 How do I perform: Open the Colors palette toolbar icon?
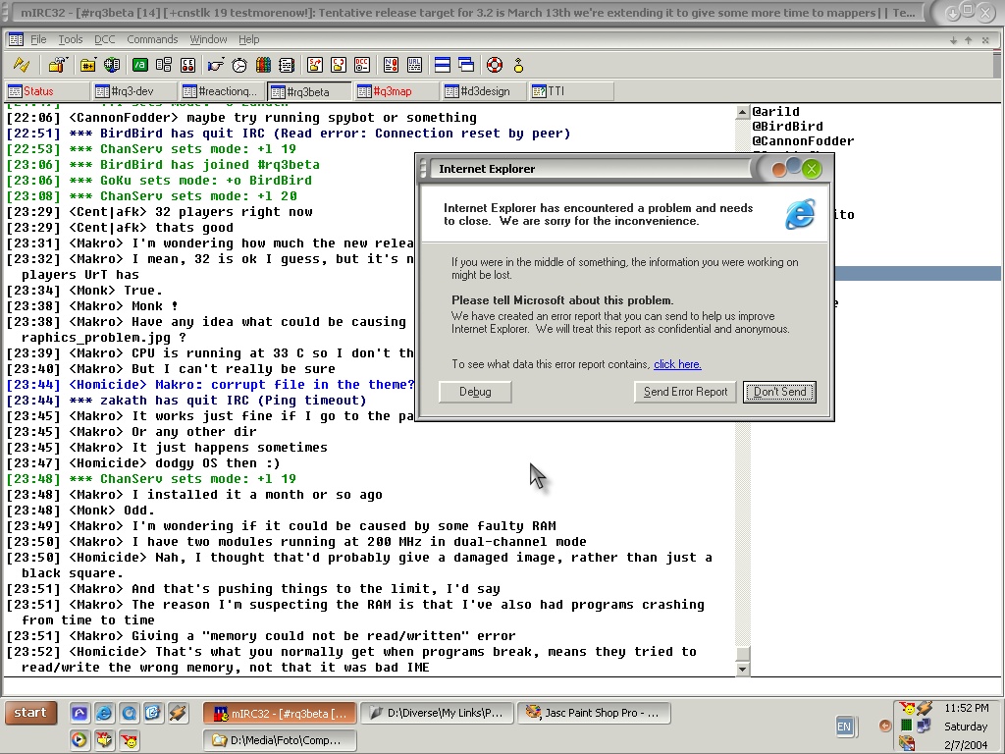[263, 66]
